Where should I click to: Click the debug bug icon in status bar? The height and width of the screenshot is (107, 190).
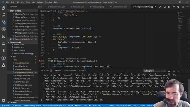click(x=90, y=106)
